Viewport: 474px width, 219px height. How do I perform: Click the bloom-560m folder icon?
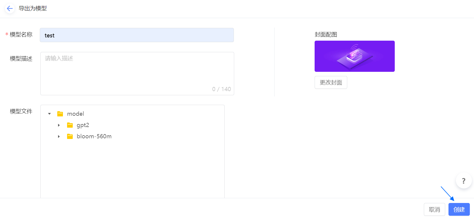coord(70,137)
